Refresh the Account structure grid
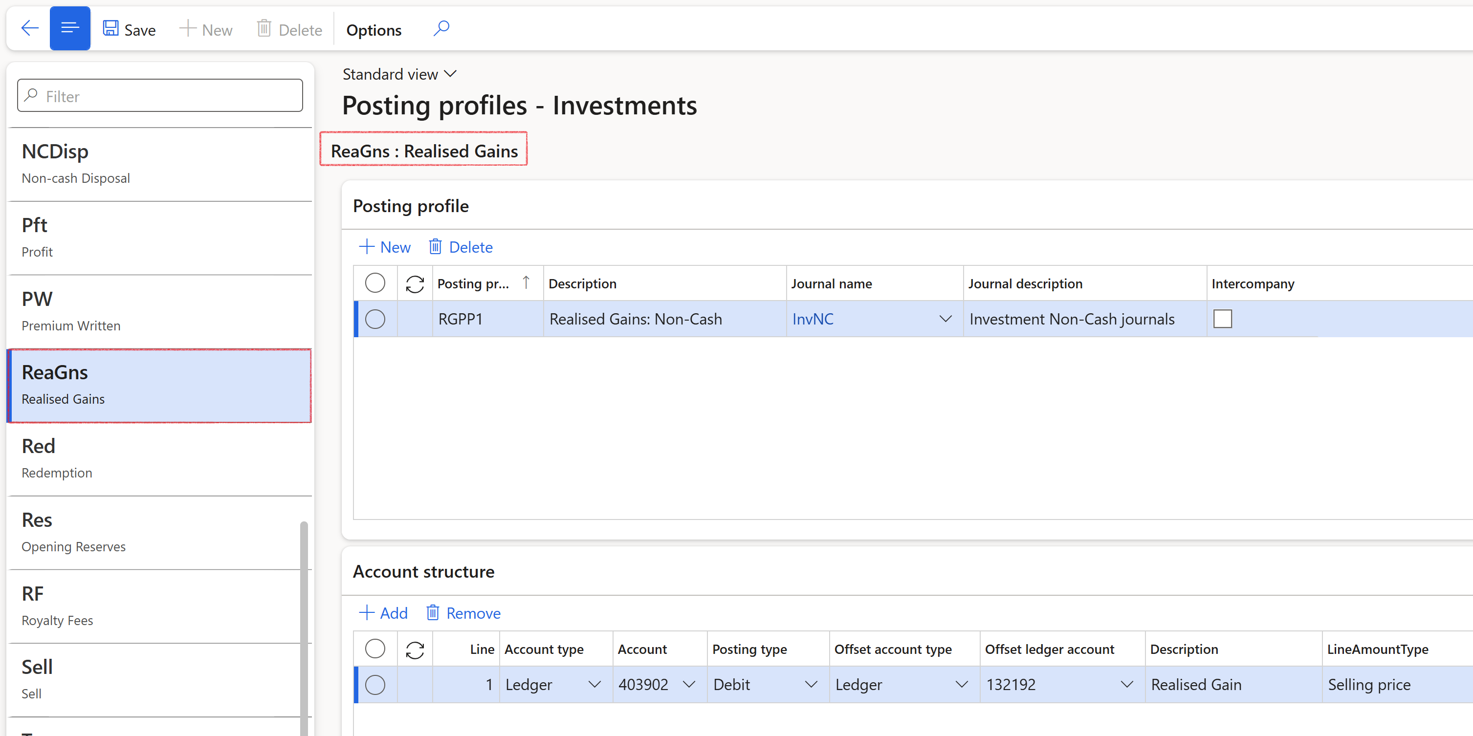The height and width of the screenshot is (736, 1473). pos(415,649)
